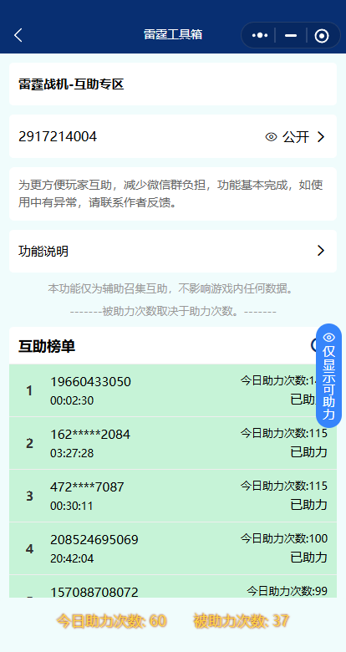This screenshot has width=346, height=652.
Task: Open entry 157088708072
Action: pyautogui.click(x=173, y=586)
